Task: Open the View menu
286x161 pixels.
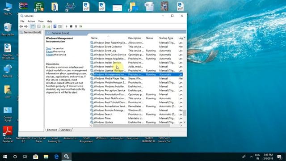Action: (x=41, y=21)
